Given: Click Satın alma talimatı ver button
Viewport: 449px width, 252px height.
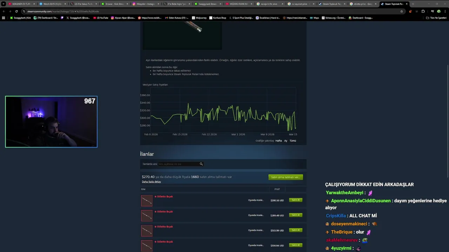Looking at the screenshot, I should [286, 177].
